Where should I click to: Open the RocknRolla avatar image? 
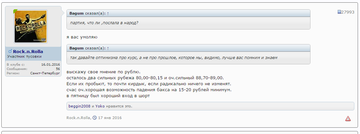tap(31, 26)
